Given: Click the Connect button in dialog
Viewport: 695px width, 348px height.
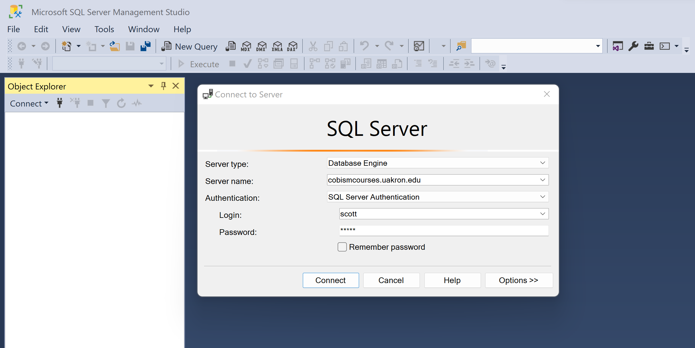Looking at the screenshot, I should (331, 280).
